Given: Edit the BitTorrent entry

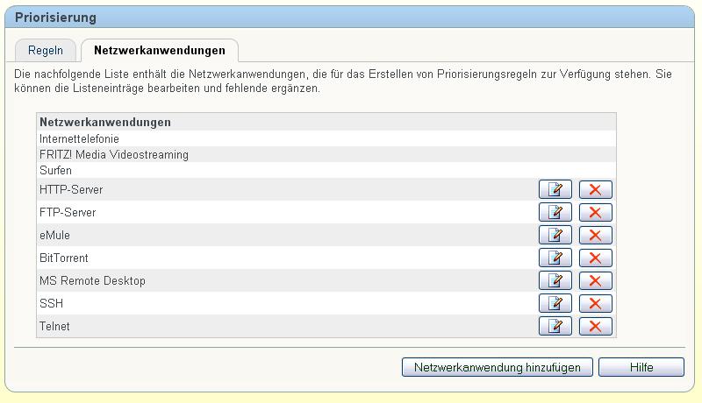Looking at the screenshot, I should tap(555, 258).
